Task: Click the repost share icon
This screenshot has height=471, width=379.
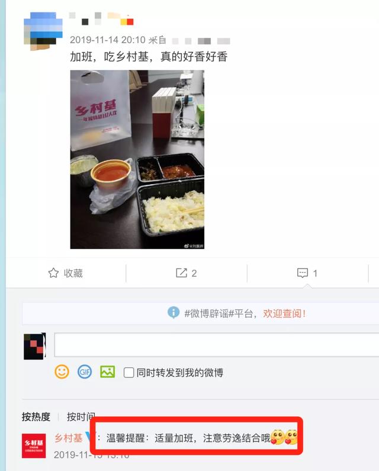Action: [181, 273]
